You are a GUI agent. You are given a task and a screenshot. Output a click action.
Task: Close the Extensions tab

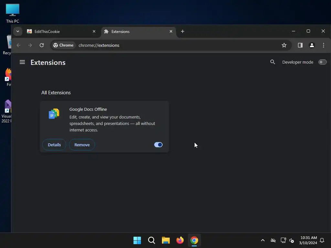coord(171,31)
